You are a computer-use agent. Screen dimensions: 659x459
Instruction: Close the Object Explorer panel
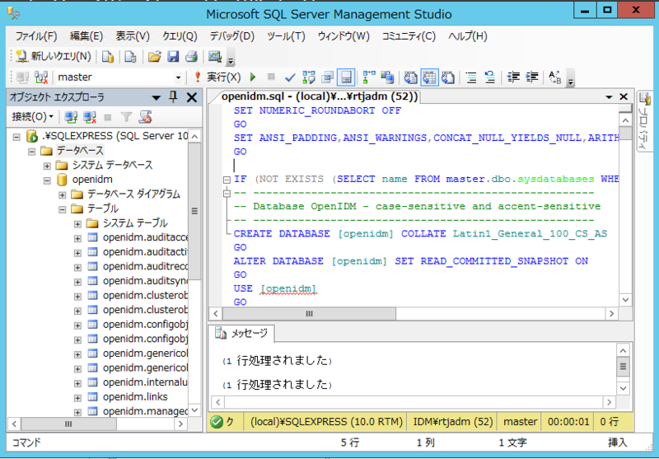[192, 97]
